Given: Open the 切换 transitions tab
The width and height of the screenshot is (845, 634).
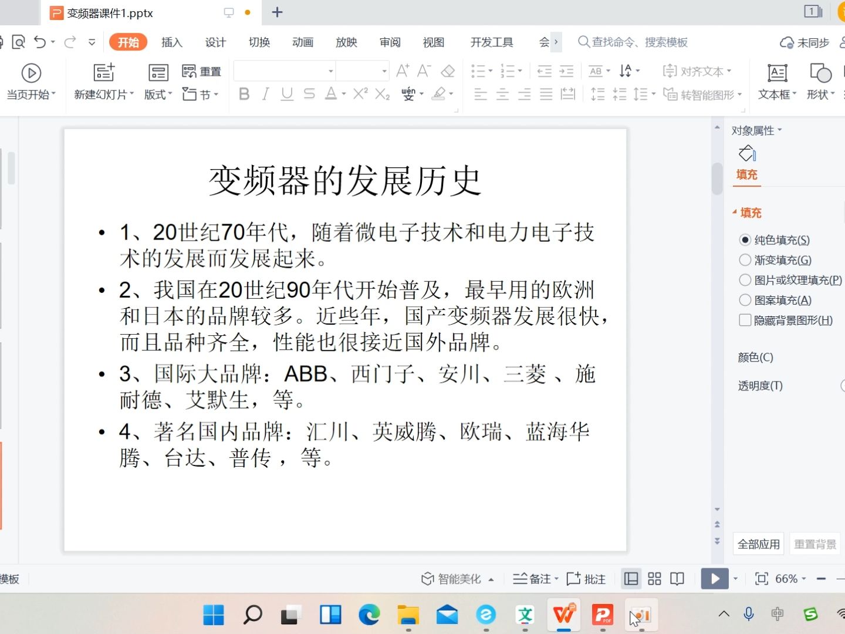Looking at the screenshot, I should (259, 42).
